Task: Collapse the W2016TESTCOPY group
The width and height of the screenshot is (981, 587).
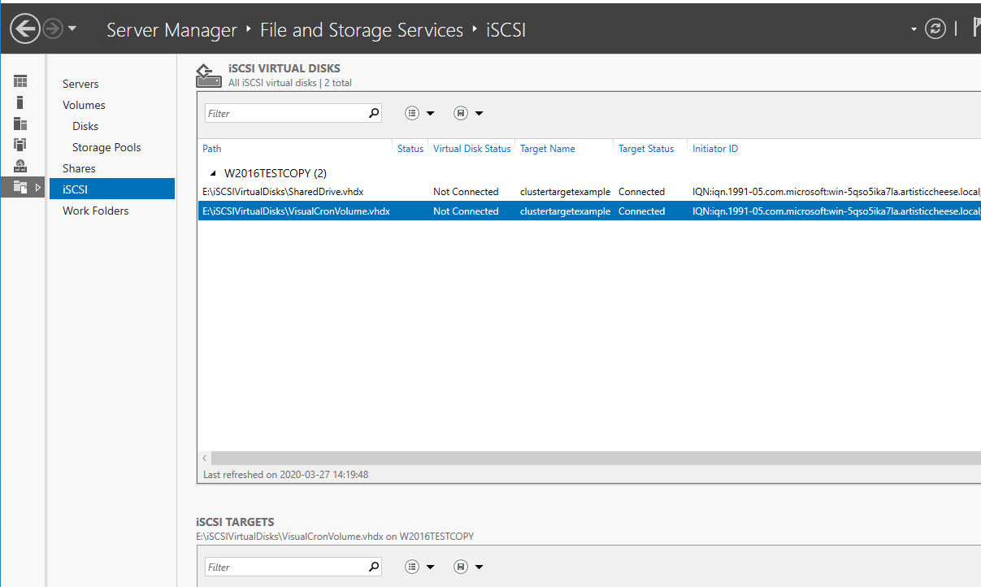Action: 213,173
